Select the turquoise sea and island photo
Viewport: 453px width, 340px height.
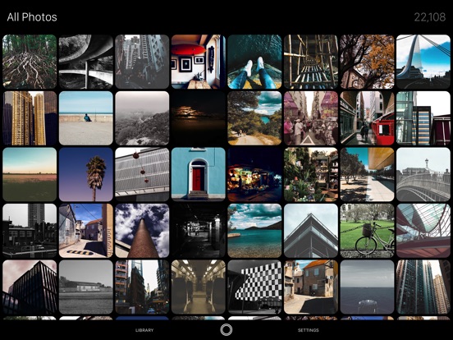pos(254,231)
